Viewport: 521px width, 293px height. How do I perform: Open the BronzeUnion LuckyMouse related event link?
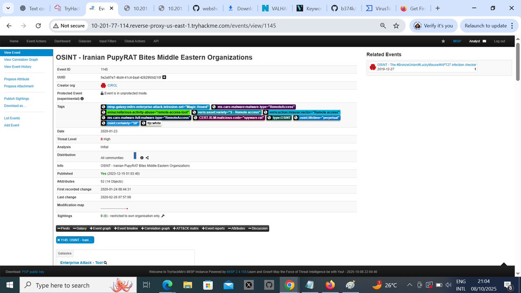[426, 65]
